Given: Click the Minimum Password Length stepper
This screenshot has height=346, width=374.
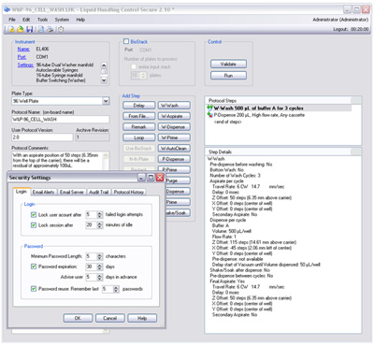Looking at the screenshot, I should click(x=99, y=256).
